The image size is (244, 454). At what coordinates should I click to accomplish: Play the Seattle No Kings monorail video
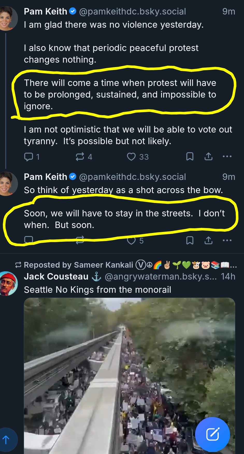pos(130,375)
